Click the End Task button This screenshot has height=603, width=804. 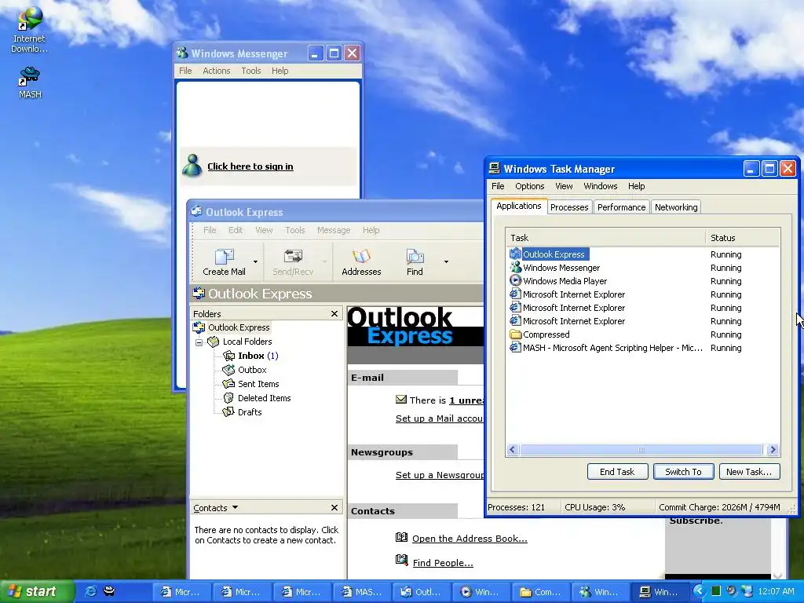coord(617,472)
